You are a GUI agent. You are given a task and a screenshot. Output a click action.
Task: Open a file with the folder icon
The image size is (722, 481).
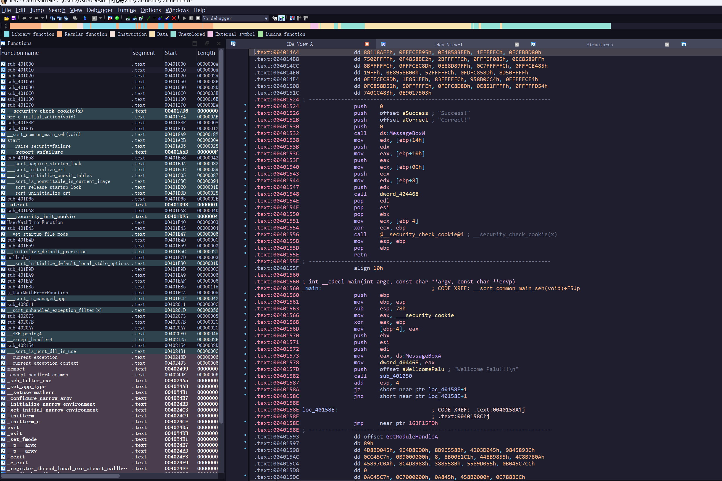(x=6, y=18)
